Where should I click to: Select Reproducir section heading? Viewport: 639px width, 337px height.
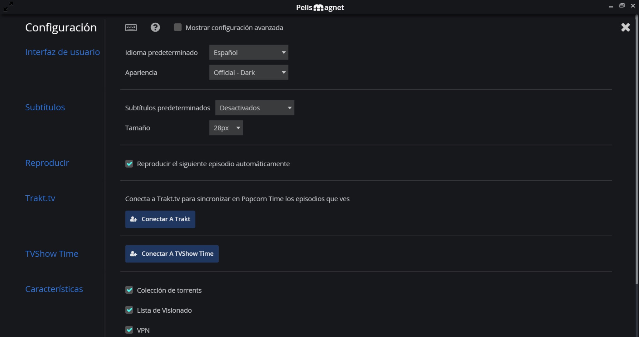47,163
